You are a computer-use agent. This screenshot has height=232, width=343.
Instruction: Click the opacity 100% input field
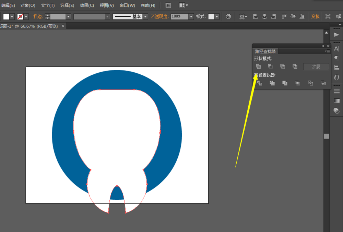[180, 16]
